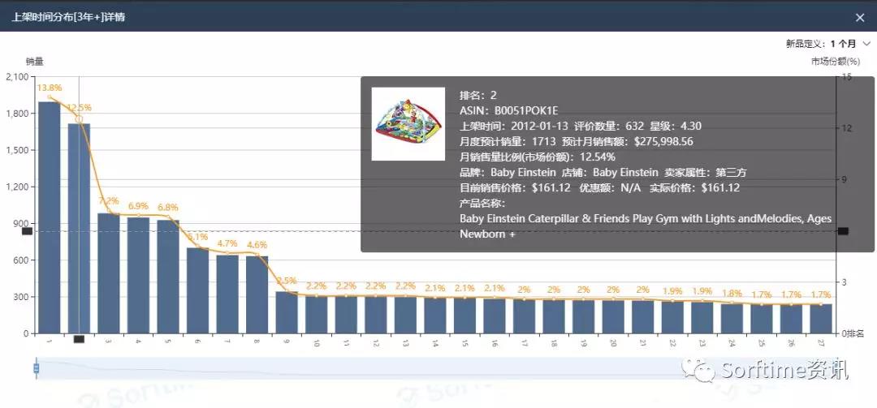
Task: Select the rank 9 sales bar
Action: pos(287,312)
